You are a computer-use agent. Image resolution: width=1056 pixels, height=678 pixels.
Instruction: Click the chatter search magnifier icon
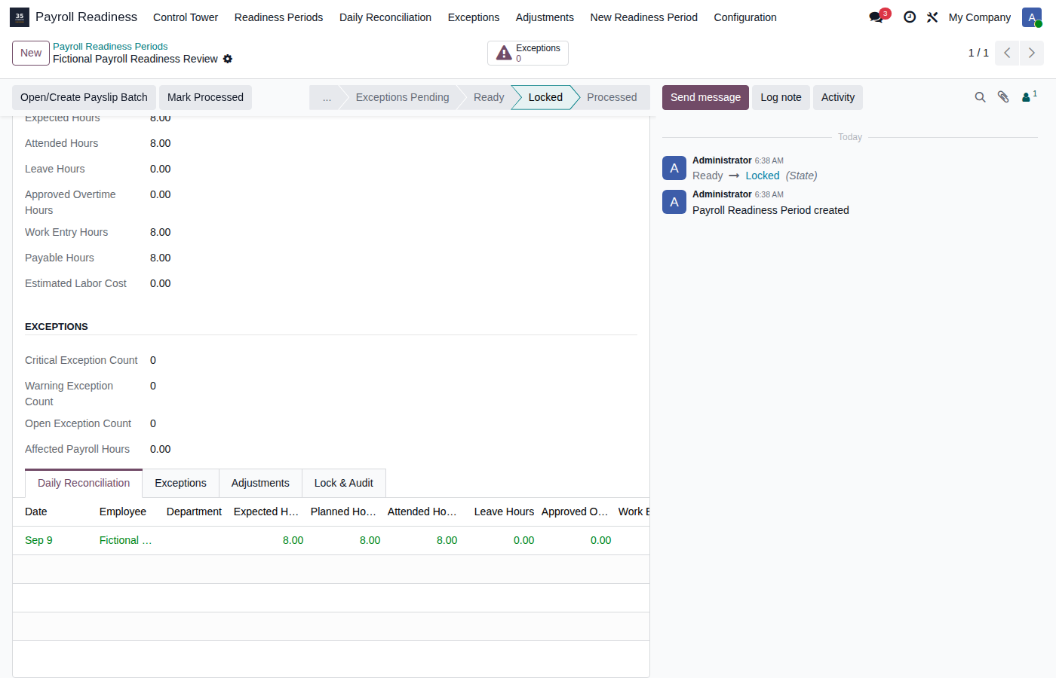tap(980, 97)
